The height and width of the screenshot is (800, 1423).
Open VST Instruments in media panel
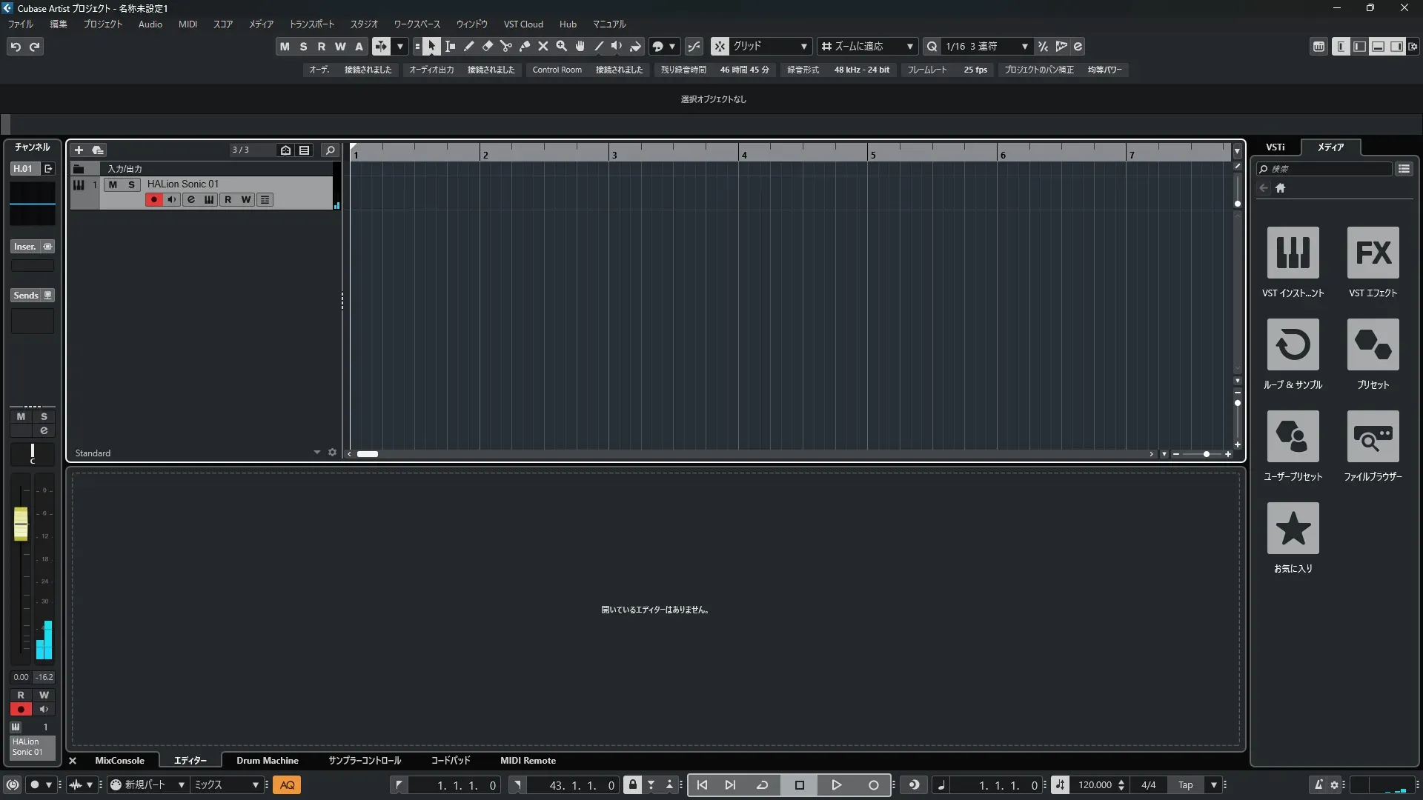[x=1293, y=253]
